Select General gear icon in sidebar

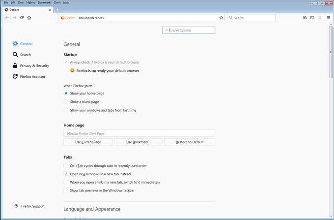coord(15,43)
